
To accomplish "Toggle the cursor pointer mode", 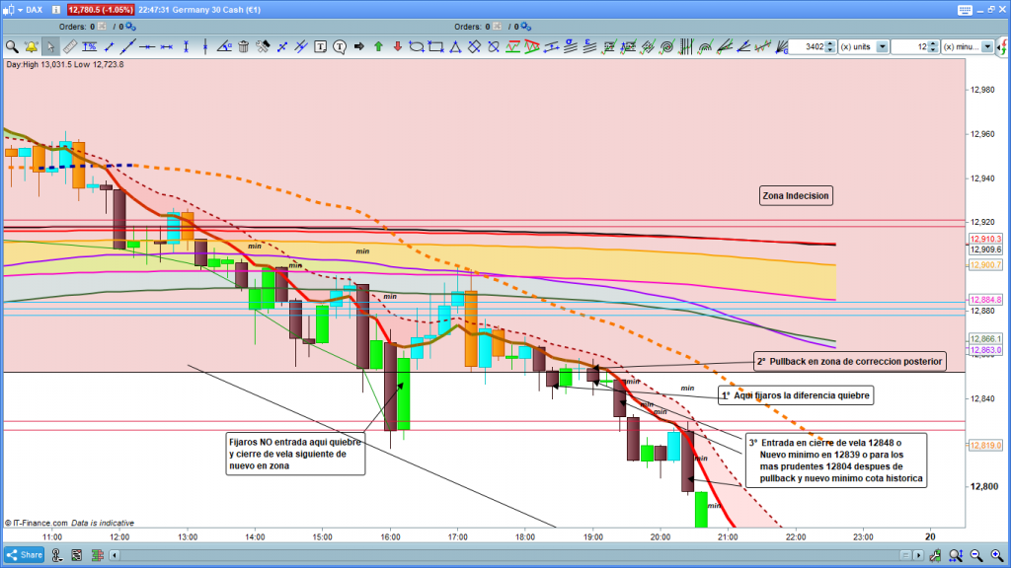I will 50,46.
